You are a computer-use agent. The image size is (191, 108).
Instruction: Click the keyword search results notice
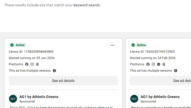tap(53, 5)
